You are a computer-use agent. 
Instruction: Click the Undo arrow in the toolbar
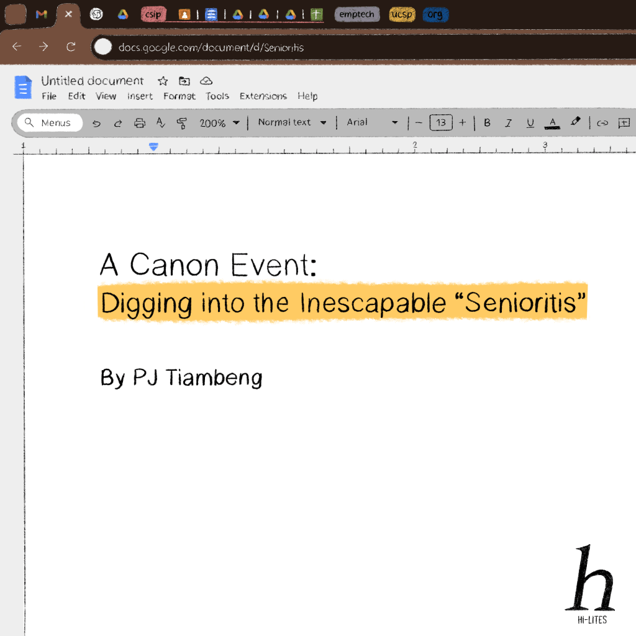click(96, 123)
